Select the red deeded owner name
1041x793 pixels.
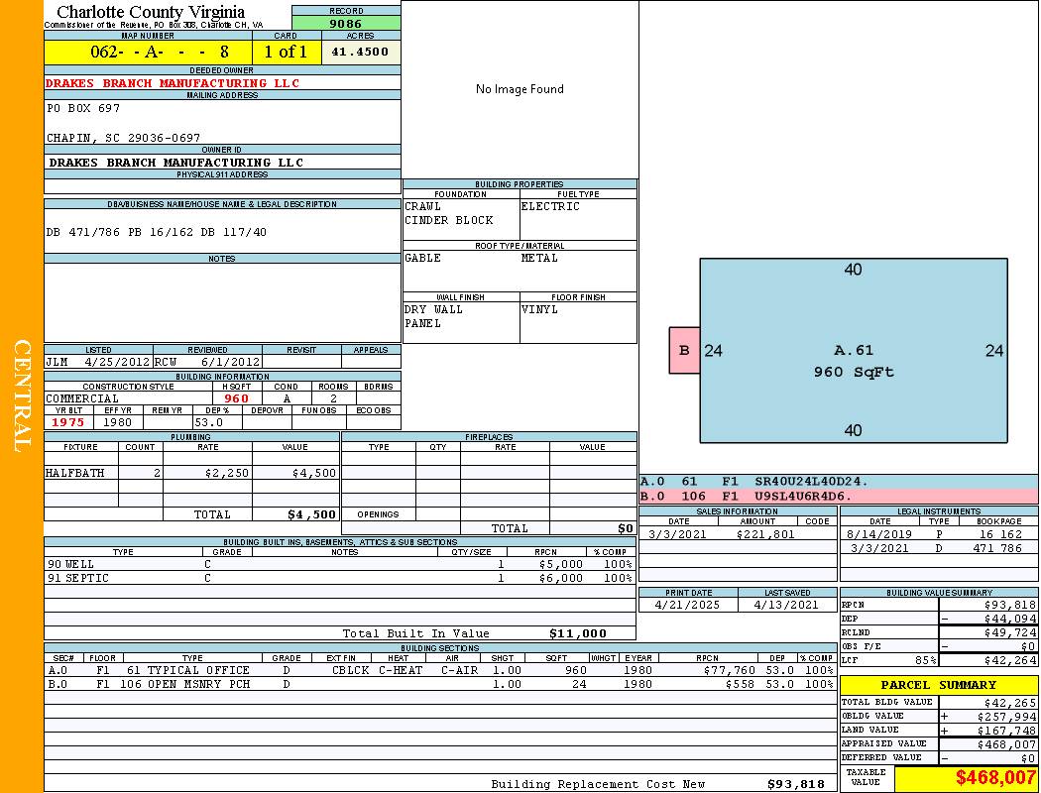click(x=173, y=83)
